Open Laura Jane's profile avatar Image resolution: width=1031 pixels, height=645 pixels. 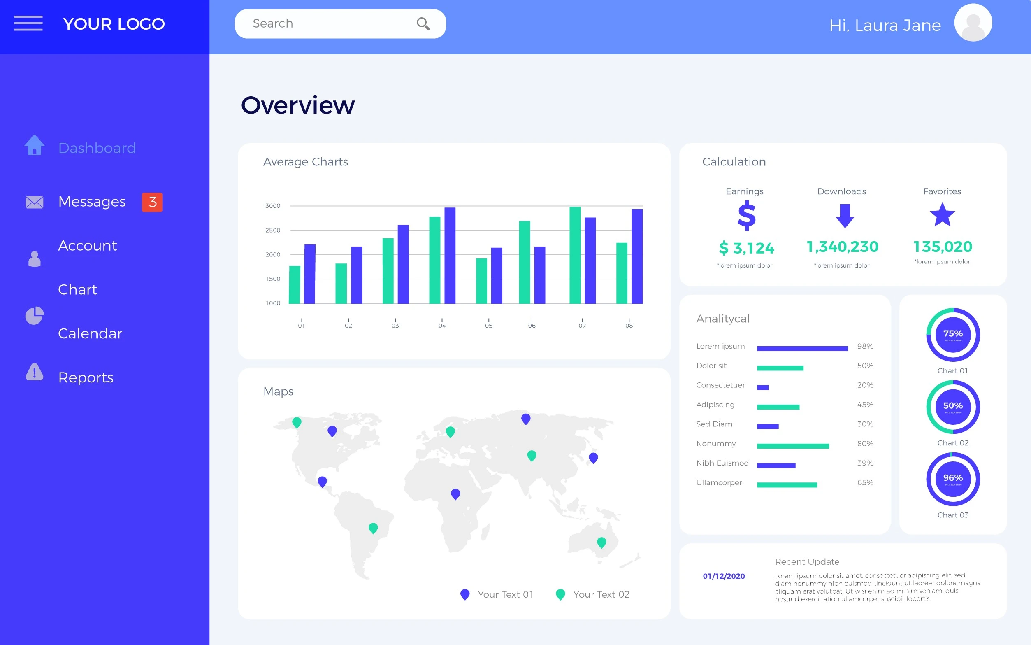coord(973,23)
